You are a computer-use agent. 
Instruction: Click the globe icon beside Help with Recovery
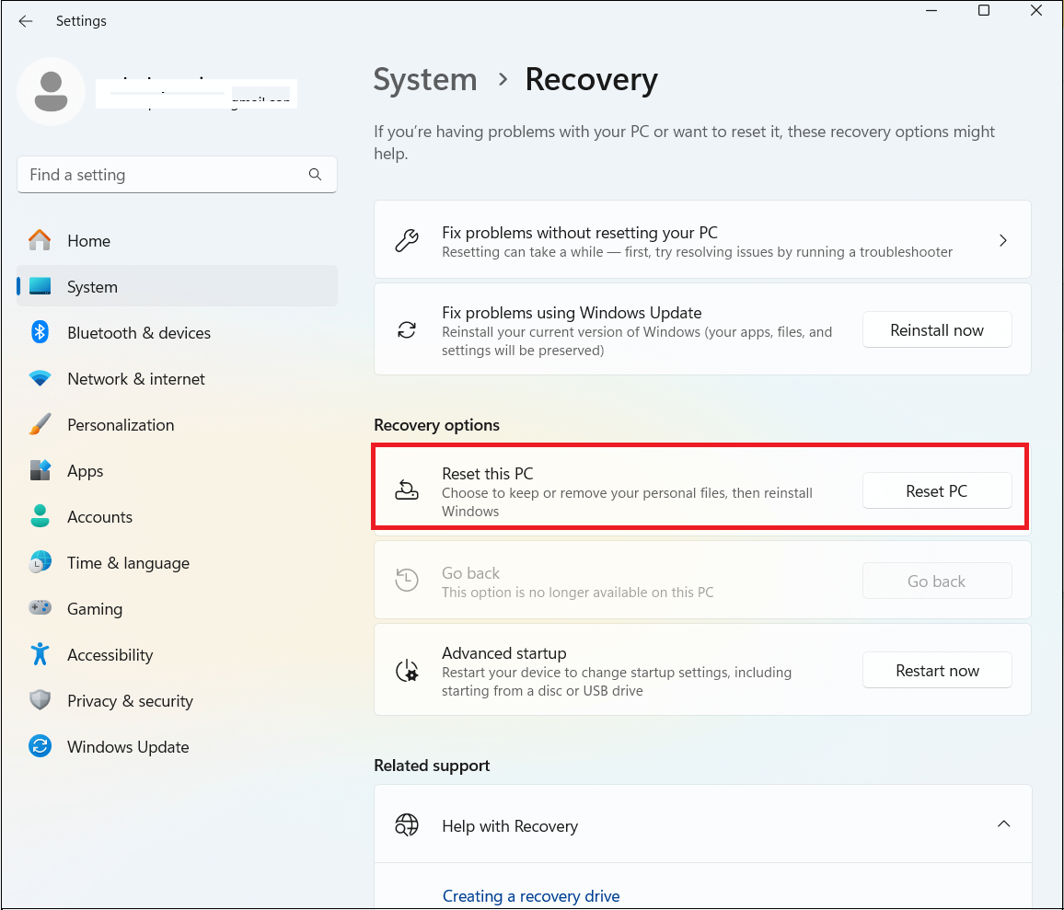(x=407, y=825)
